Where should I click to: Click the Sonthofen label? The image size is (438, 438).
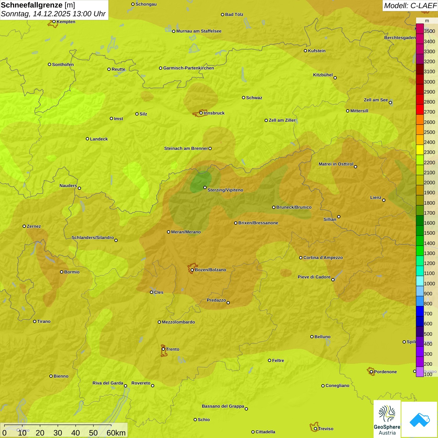pos(63,64)
